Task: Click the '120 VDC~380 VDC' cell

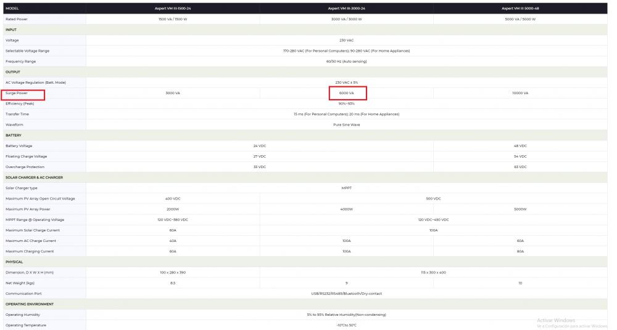Action: point(173,220)
